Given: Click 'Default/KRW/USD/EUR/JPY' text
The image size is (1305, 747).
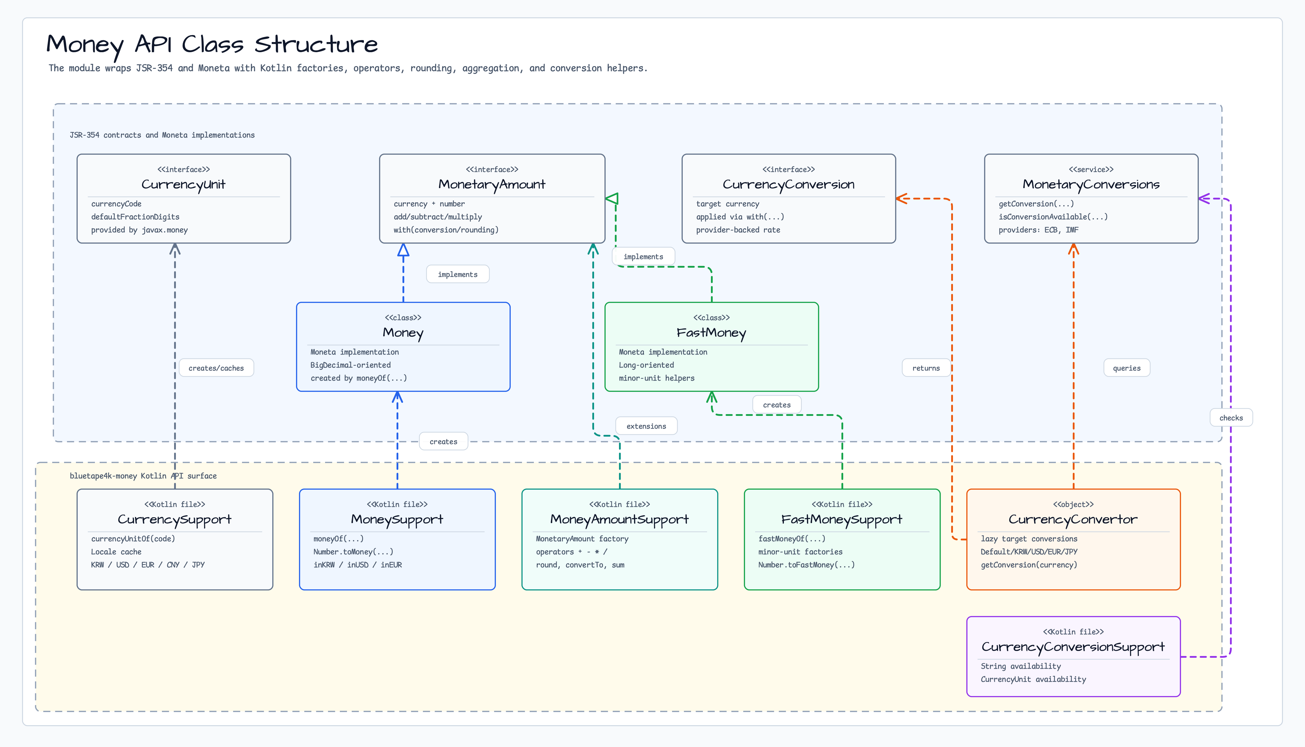Looking at the screenshot, I should tap(1029, 552).
